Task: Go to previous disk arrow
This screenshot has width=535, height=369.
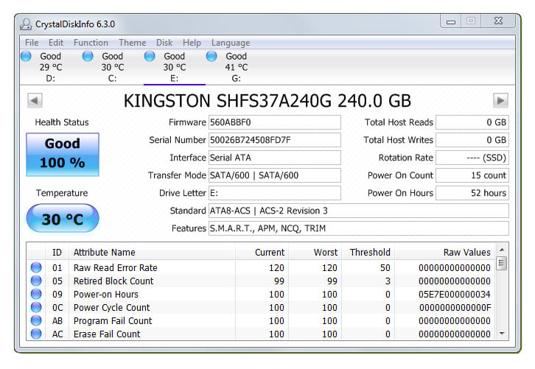Action: pos(35,100)
